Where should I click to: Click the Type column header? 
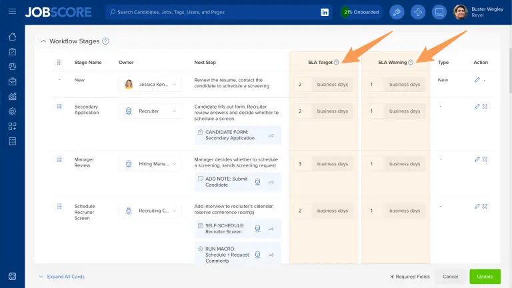443,63
